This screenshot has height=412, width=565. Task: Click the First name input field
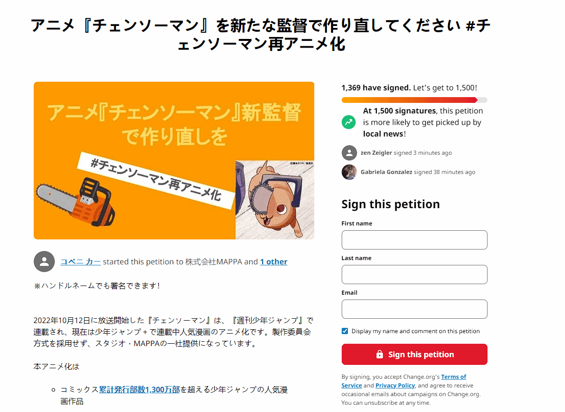click(x=414, y=240)
